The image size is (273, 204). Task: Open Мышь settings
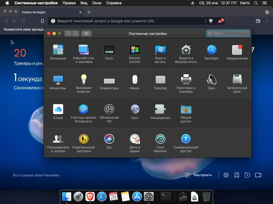[x=135, y=82]
